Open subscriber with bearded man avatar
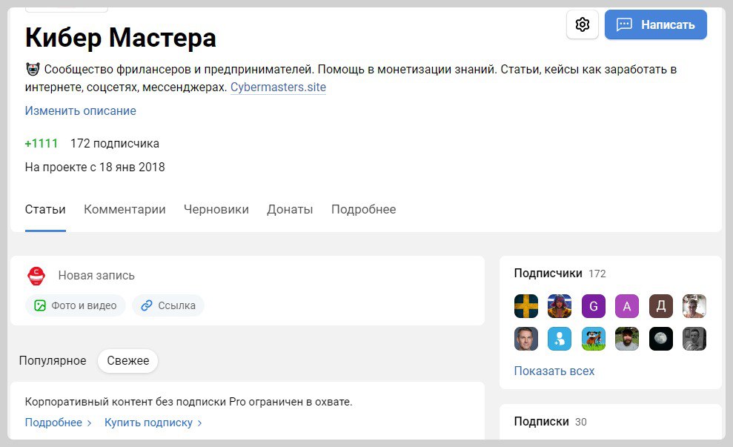Screen dimensions: 733x447 [x=627, y=339]
